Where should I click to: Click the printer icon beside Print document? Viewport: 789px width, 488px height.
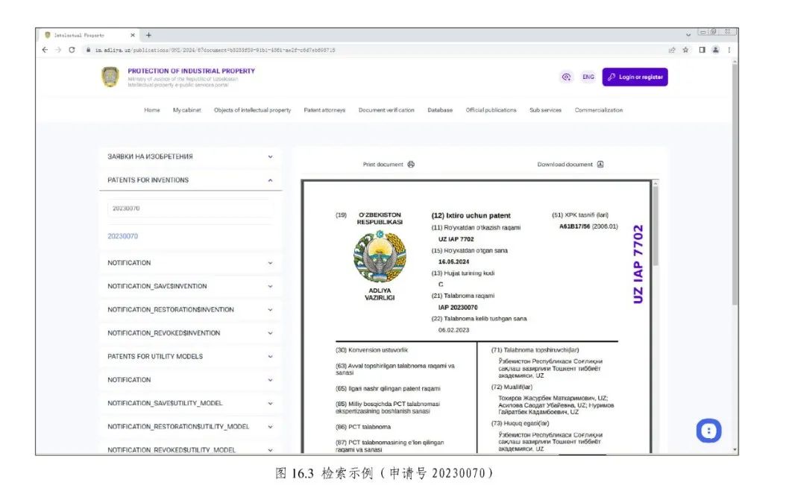click(411, 165)
